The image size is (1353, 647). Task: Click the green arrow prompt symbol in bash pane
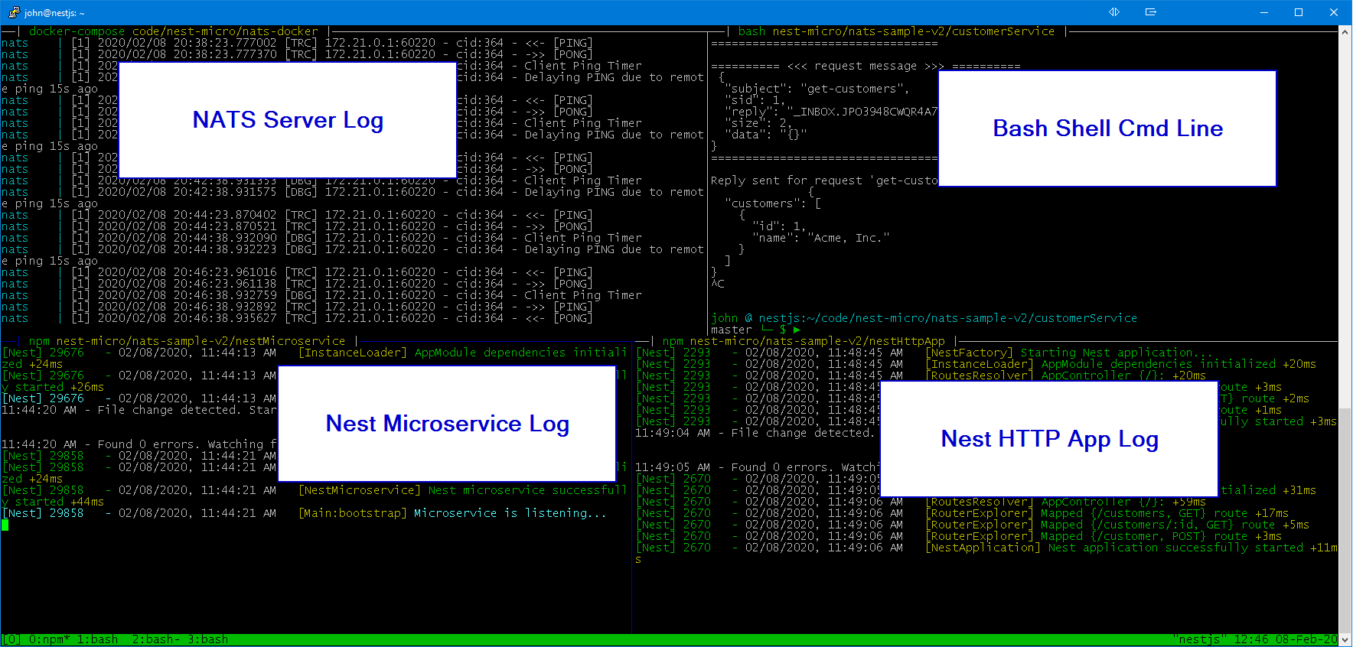pyautogui.click(x=797, y=330)
